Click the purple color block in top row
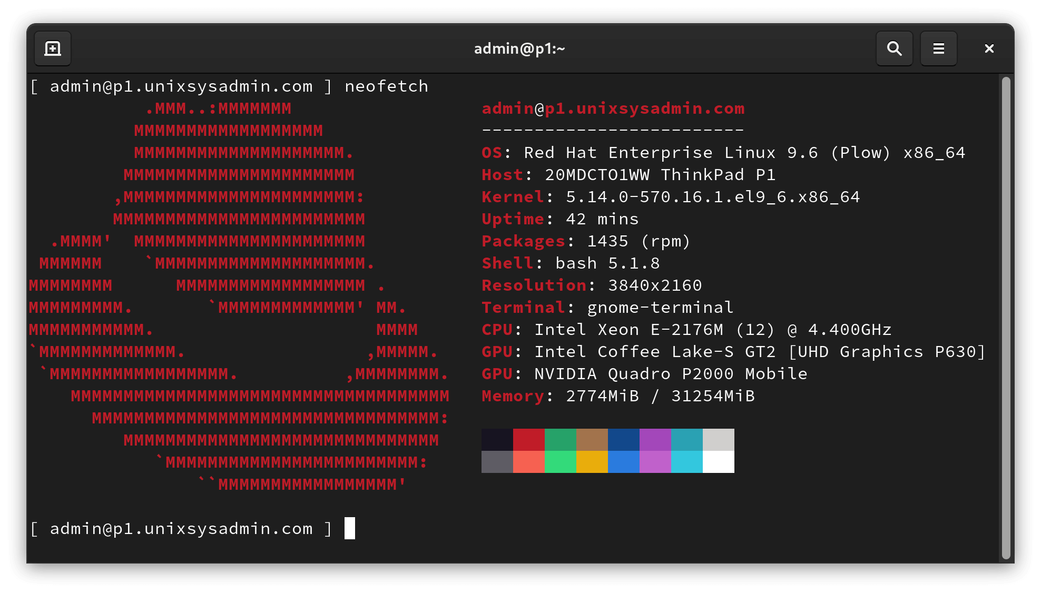This screenshot has width=1041, height=593. (x=655, y=440)
